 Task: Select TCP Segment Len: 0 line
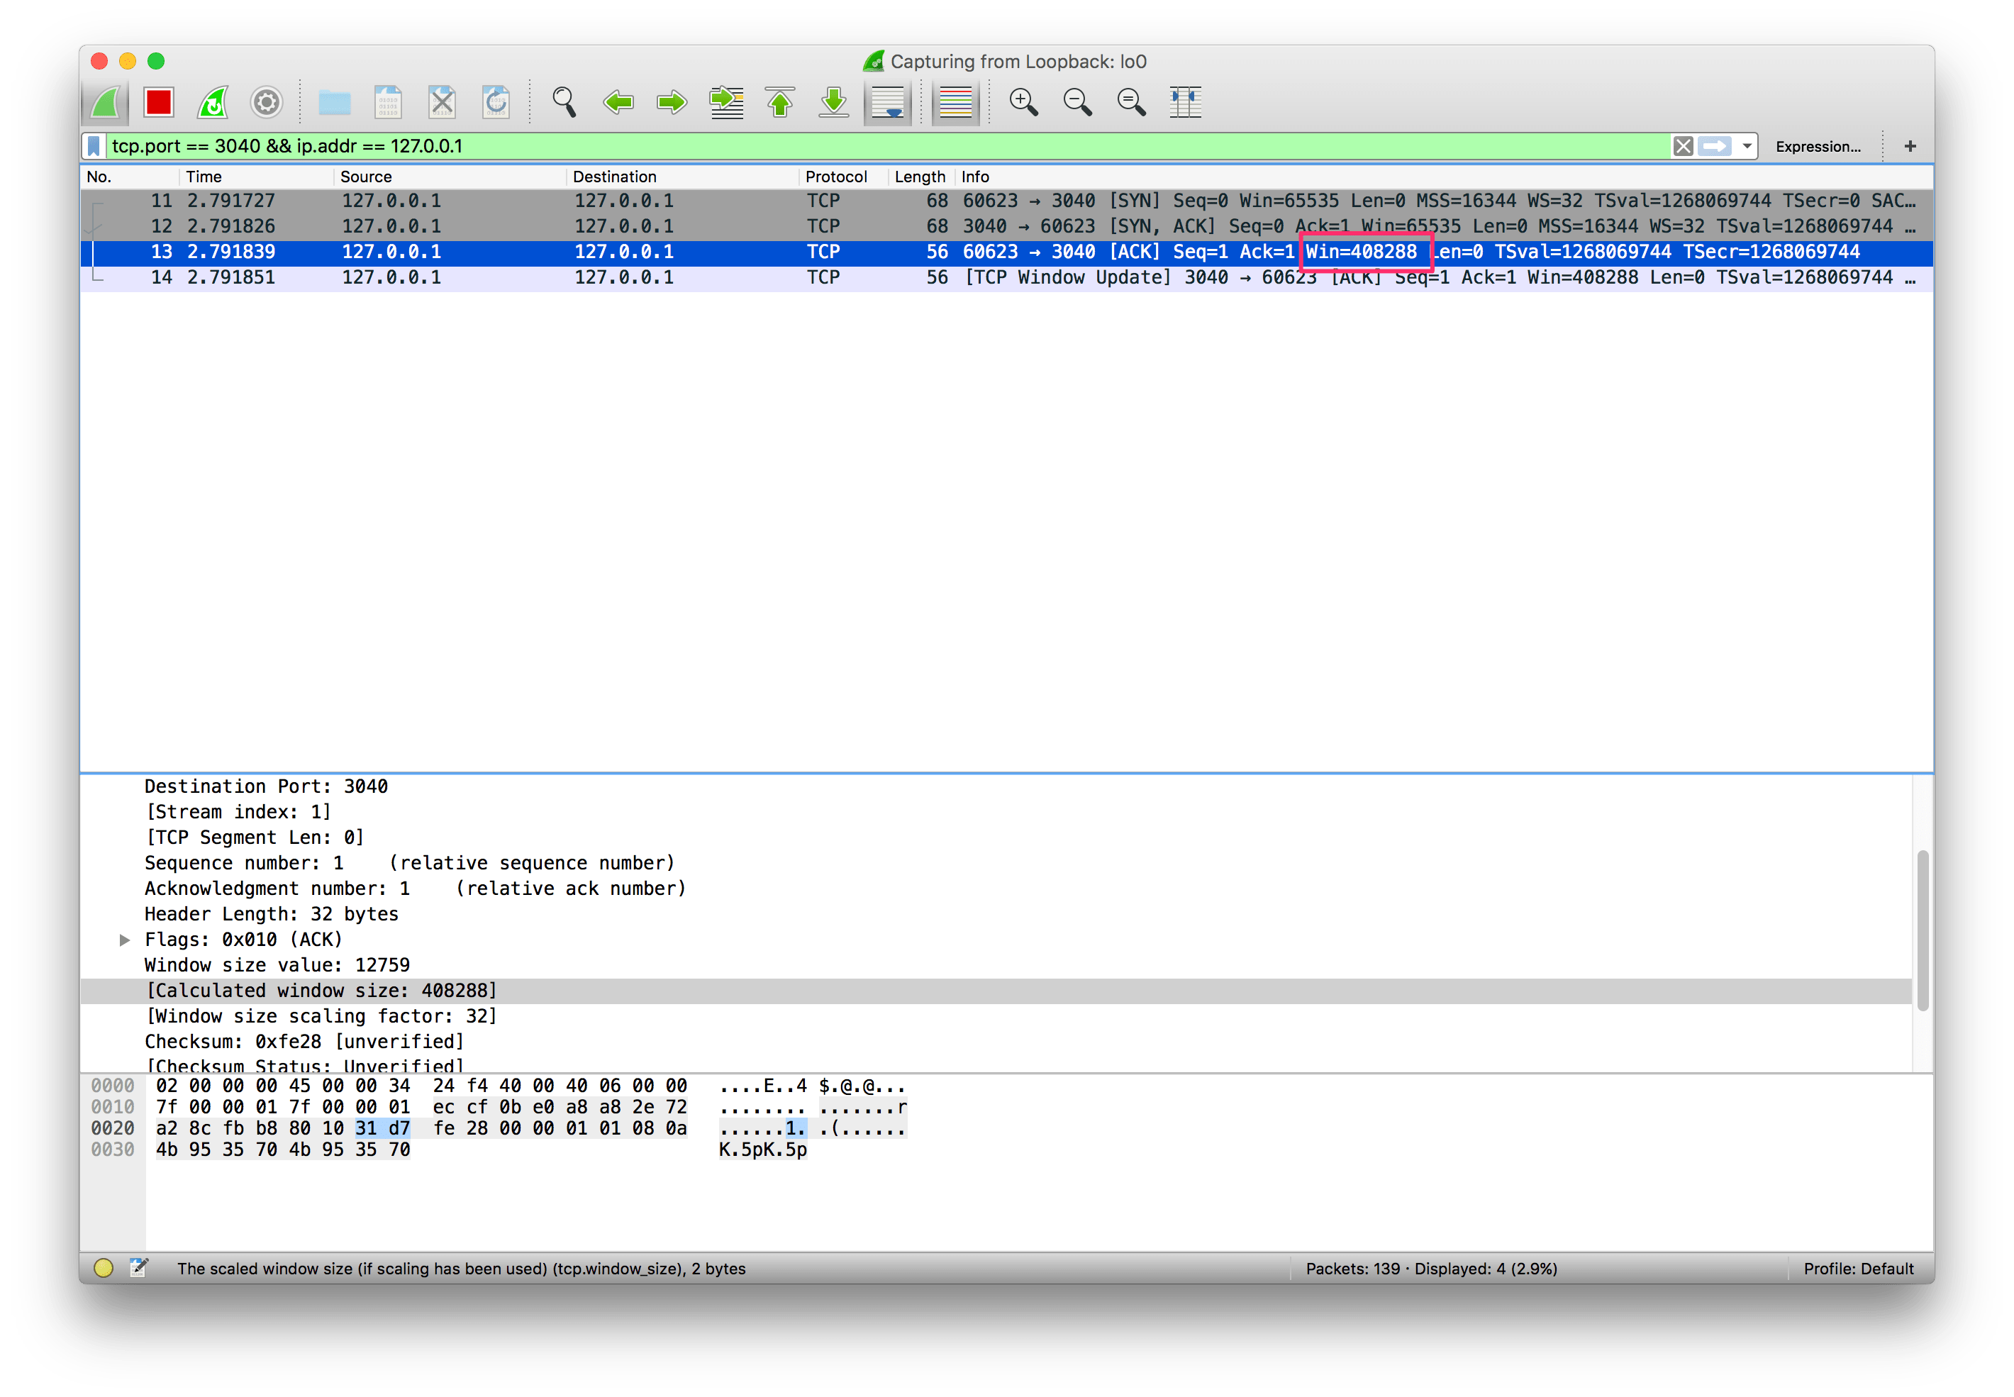(x=995, y=837)
